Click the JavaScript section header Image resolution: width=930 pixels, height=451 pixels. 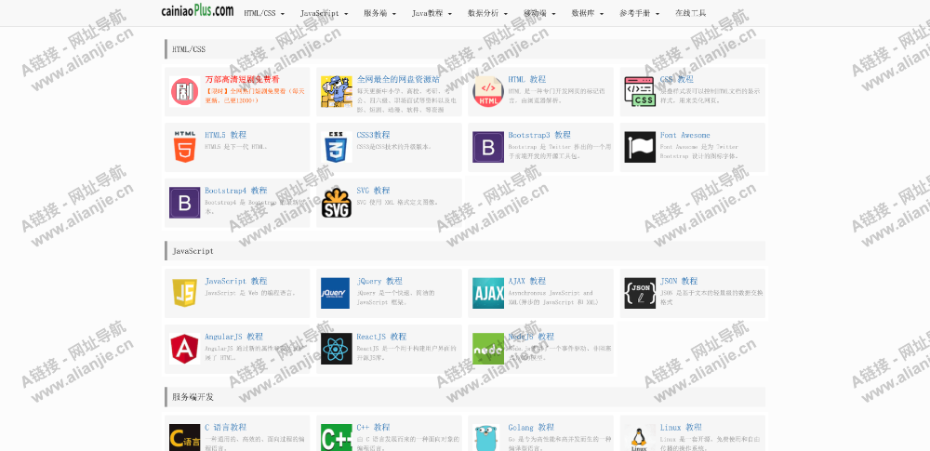(x=464, y=251)
